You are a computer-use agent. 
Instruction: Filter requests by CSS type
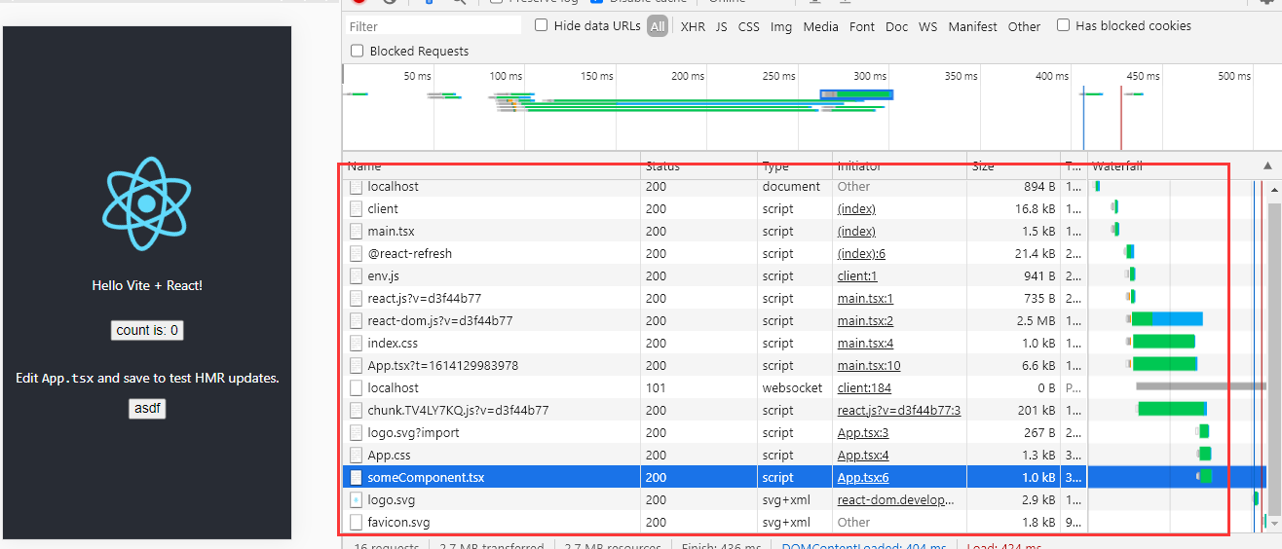tap(748, 26)
